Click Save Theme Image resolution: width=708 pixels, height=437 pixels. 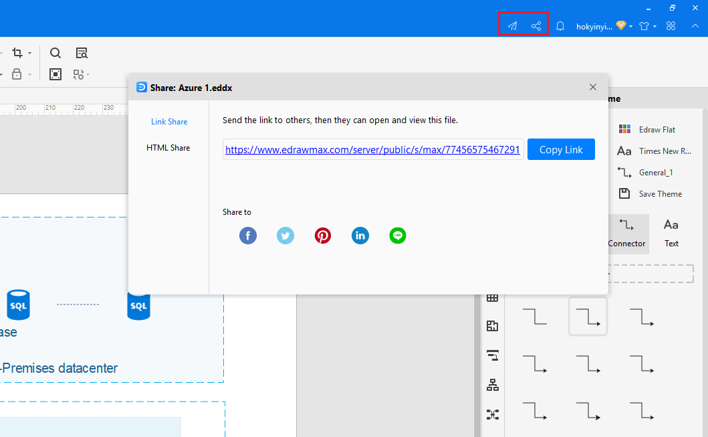coord(651,193)
